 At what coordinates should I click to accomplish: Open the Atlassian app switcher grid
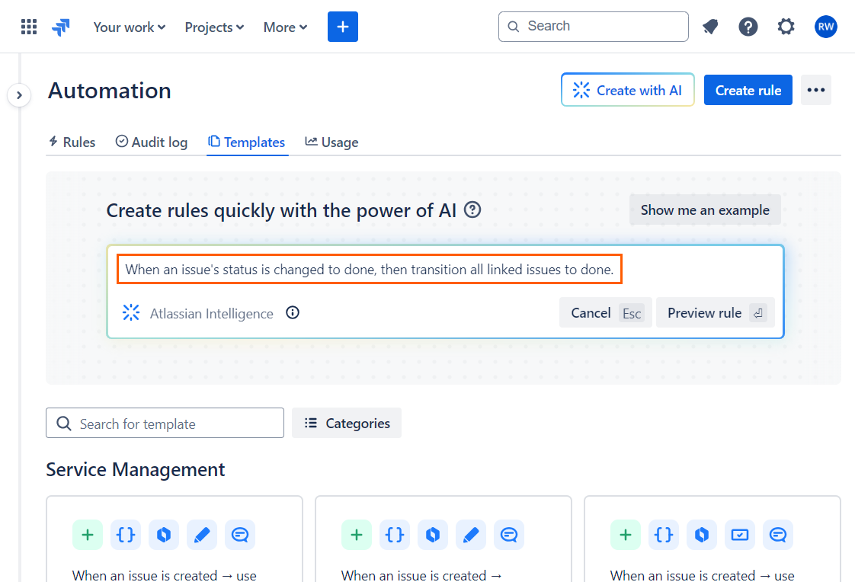point(29,26)
